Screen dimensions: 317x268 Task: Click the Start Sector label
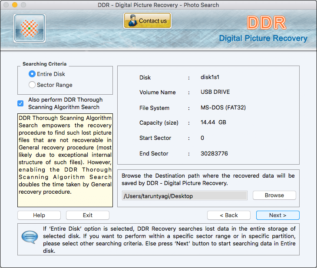tap(155, 138)
